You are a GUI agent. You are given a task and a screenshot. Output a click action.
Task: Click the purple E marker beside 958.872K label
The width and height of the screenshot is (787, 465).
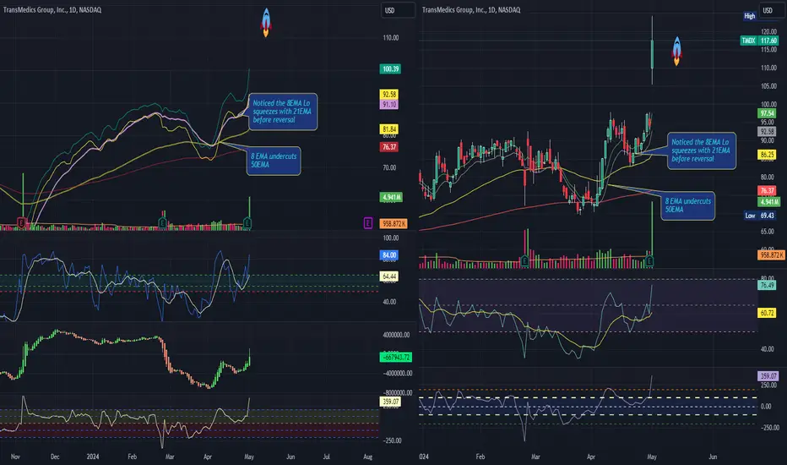[368, 223]
